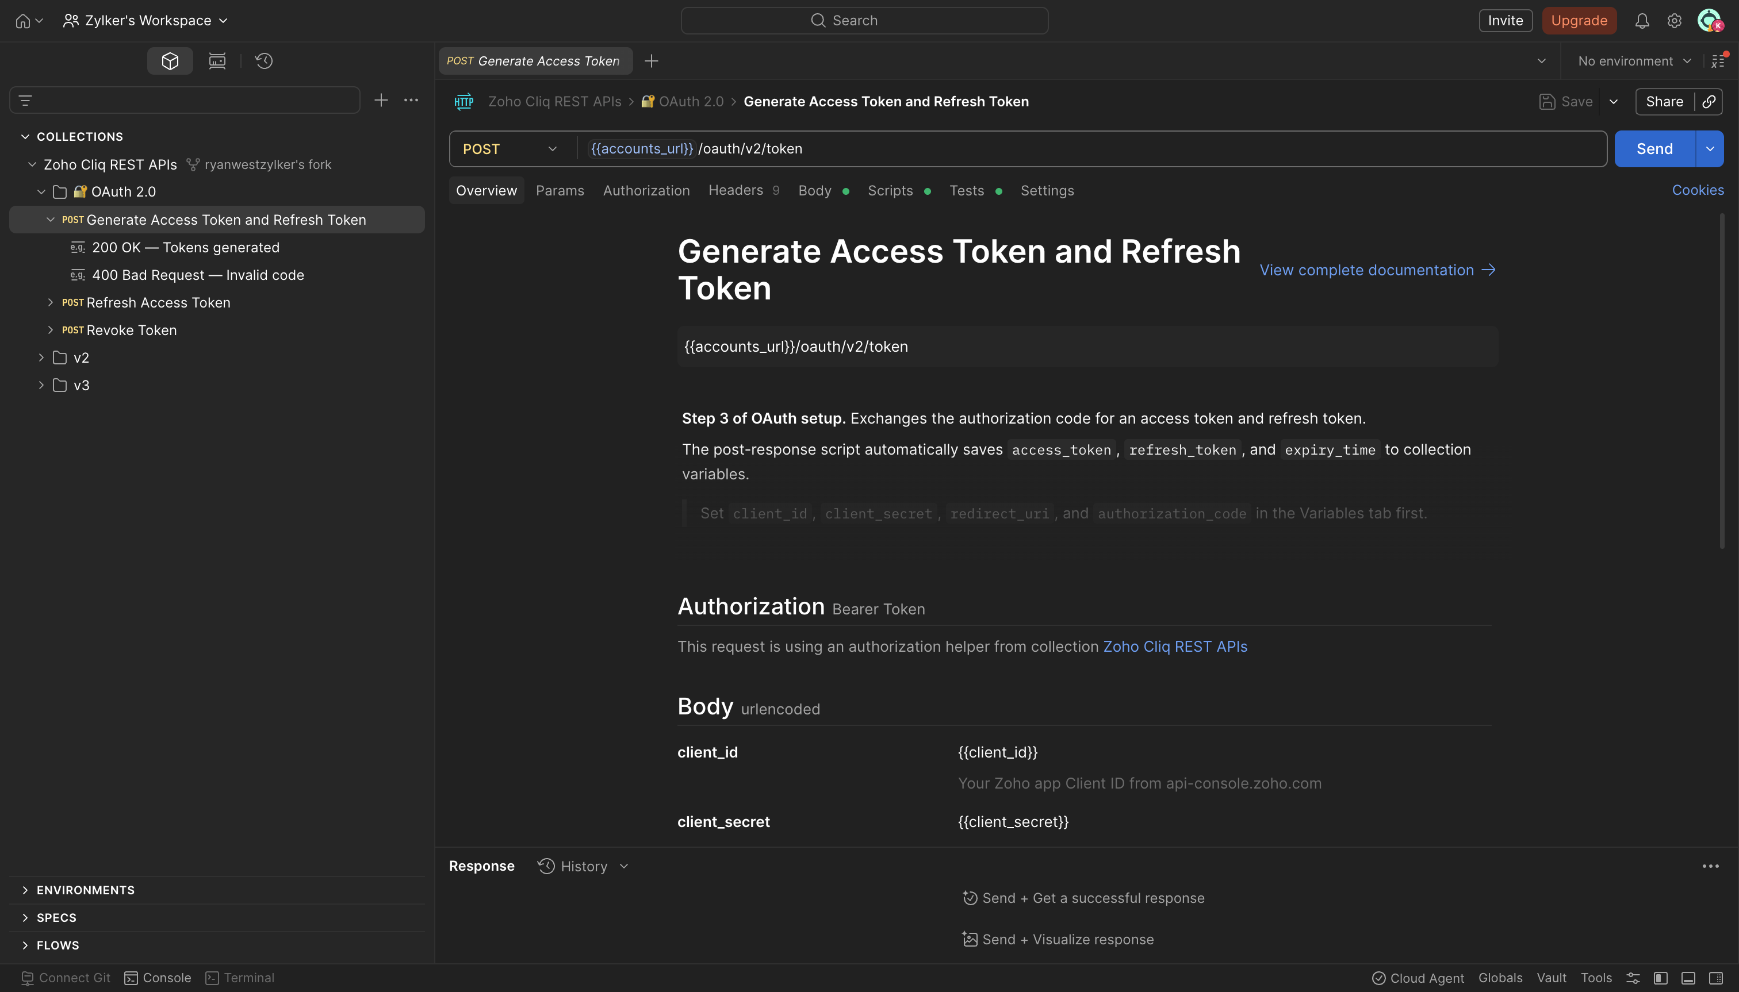Viewport: 1739px width, 992px height.
Task: Click the top Search field
Action: tap(864, 21)
